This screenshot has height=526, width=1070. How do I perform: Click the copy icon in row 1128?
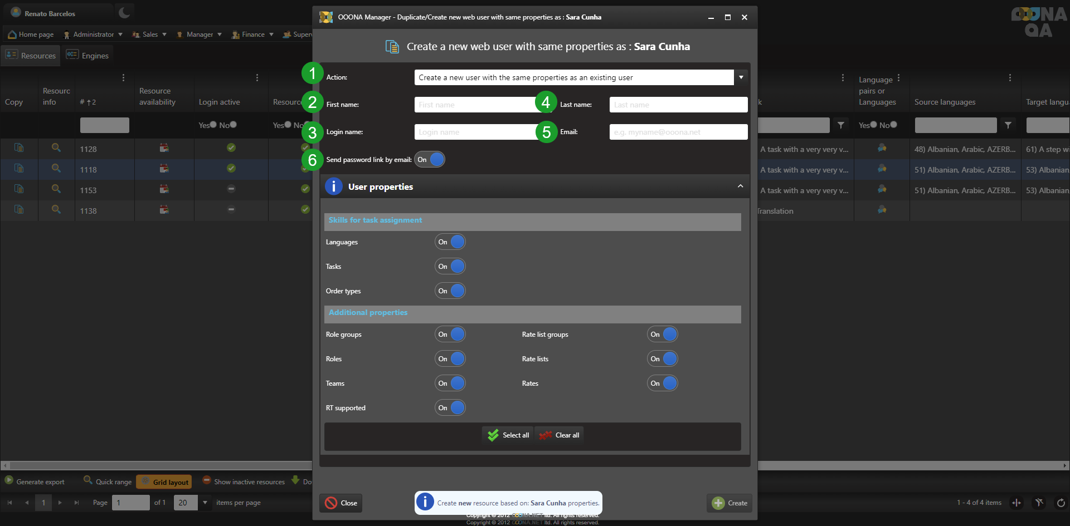pos(19,148)
